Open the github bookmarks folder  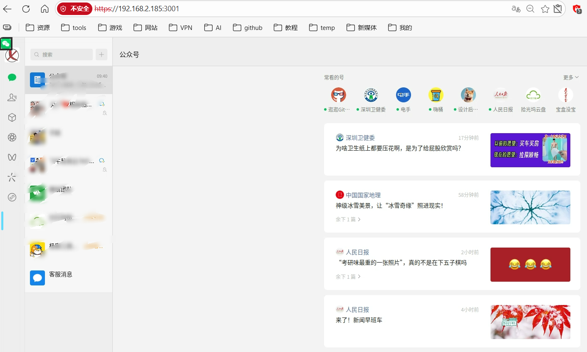(x=248, y=28)
